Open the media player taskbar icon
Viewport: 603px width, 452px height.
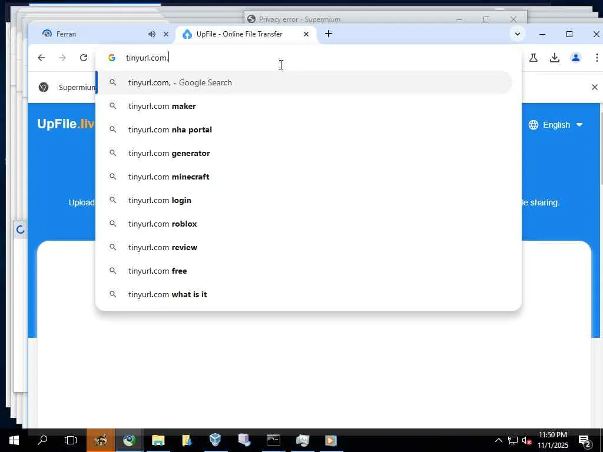[331, 440]
